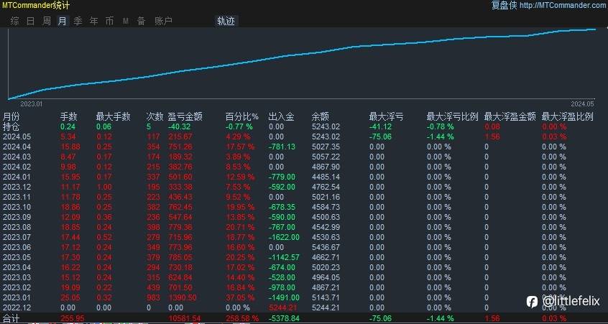Select the 2024.02 month row

(x=304, y=167)
